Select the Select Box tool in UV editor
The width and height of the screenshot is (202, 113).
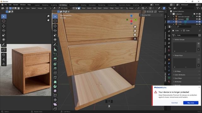point(3,17)
